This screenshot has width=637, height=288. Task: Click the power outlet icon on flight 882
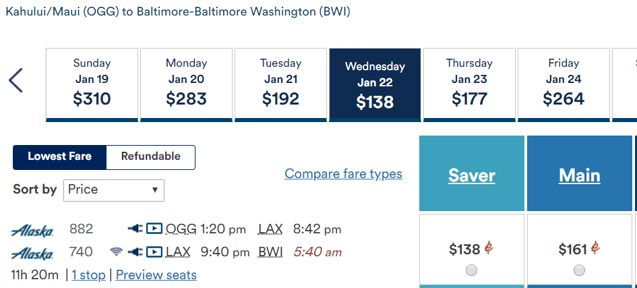(x=135, y=229)
